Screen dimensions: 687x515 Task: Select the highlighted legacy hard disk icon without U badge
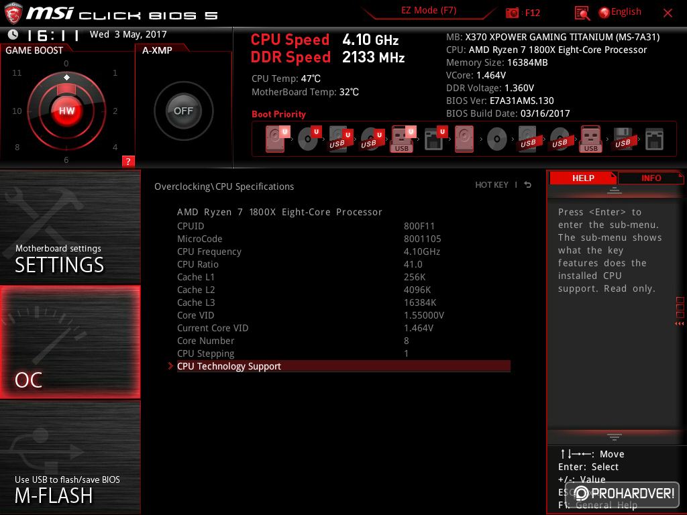464,139
